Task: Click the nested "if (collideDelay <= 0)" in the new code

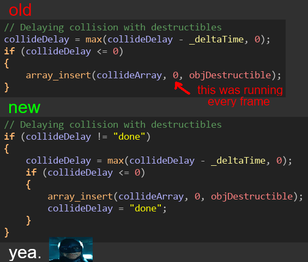Action: pos(86,172)
